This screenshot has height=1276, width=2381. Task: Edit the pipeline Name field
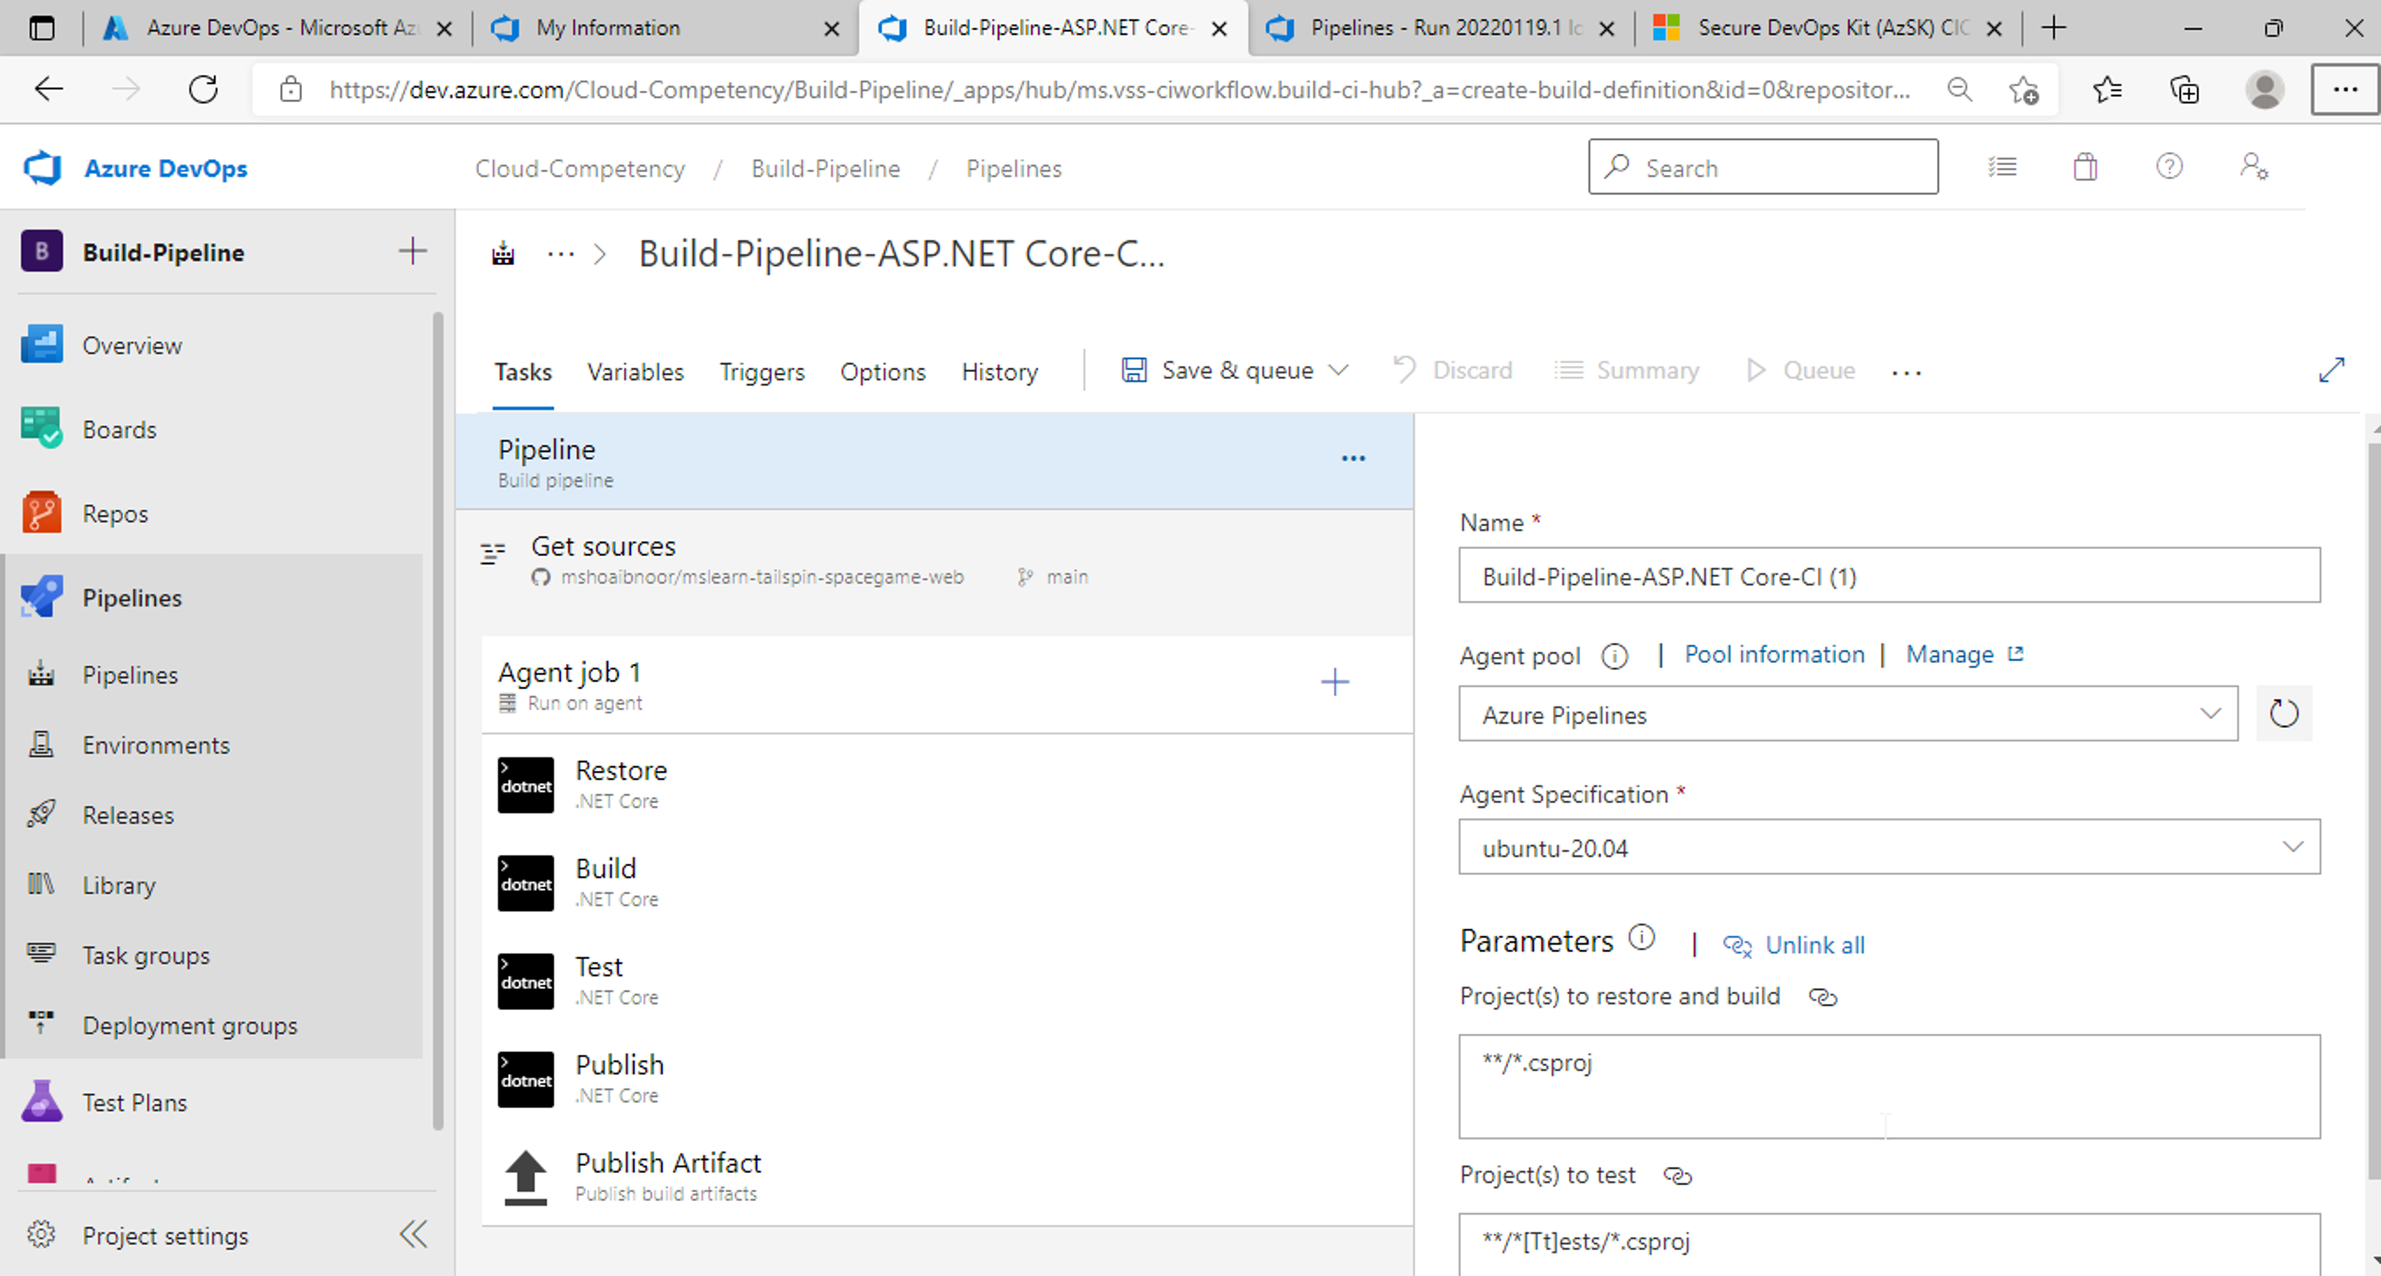point(1889,576)
